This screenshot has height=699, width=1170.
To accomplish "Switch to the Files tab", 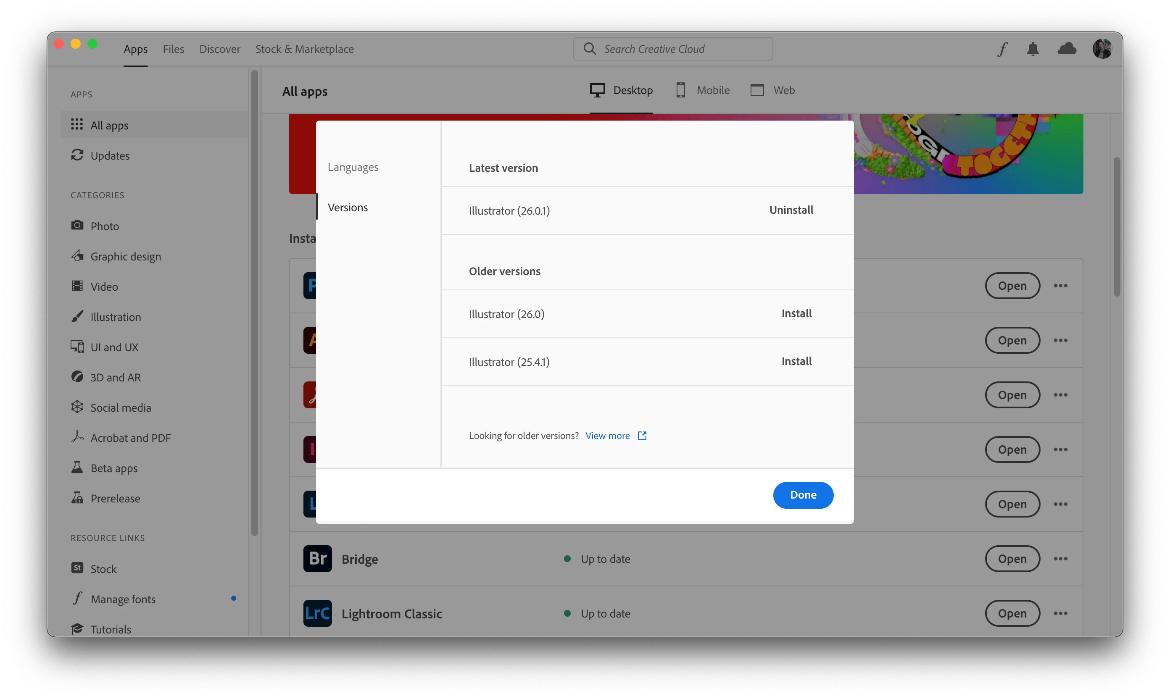I will (174, 49).
